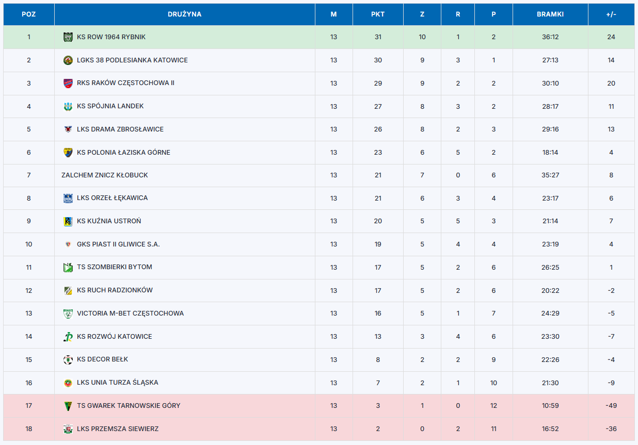The height and width of the screenshot is (445, 638).
Task: Click the LKS Orzeł Łękawica crest icon
Action: click(x=68, y=198)
